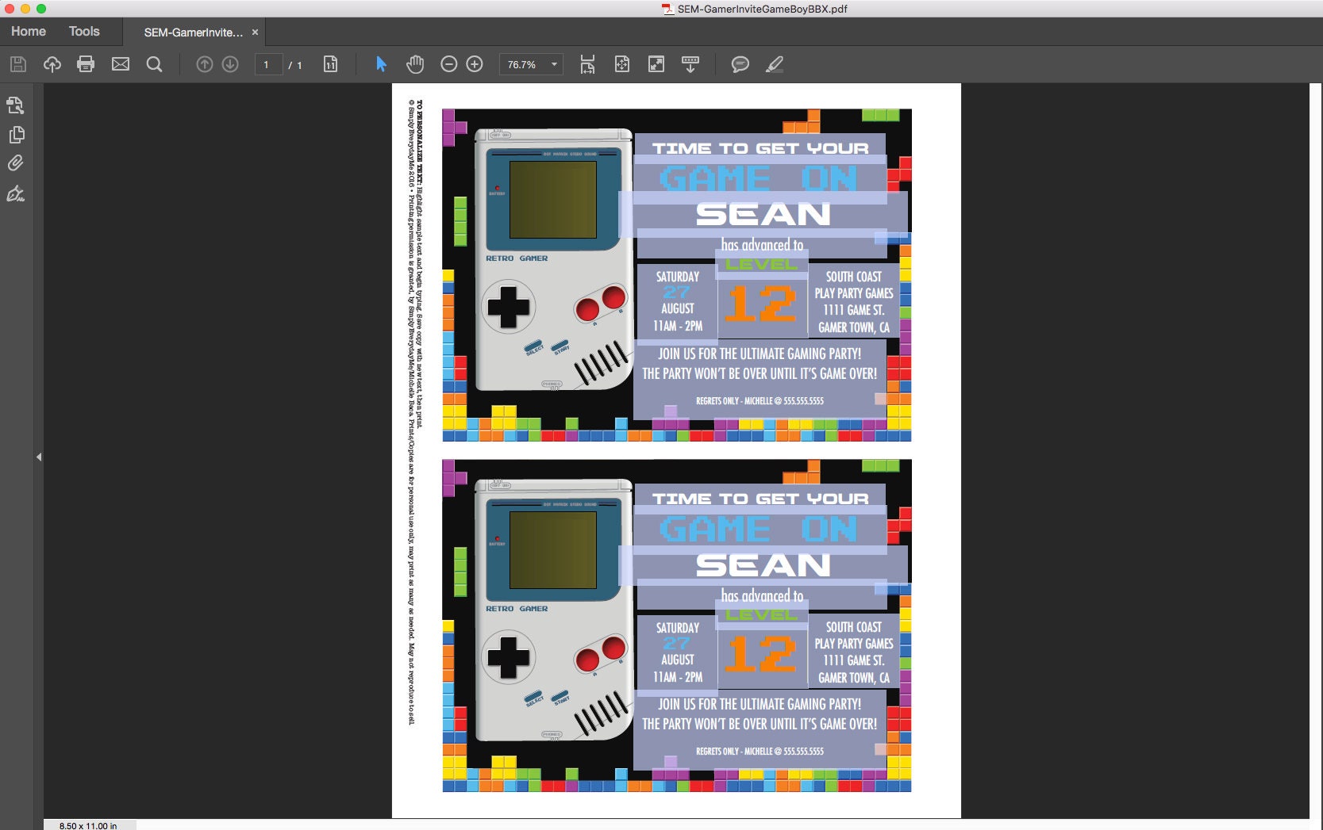Click the fit width scrolling icon
Screen dimensions: 1323x830
coord(587,64)
